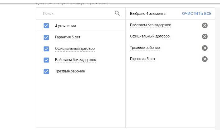Screen dimensions: 220x130
Task: Select 'Трезвые рабочие' label in left list
Action: (x=70, y=71)
